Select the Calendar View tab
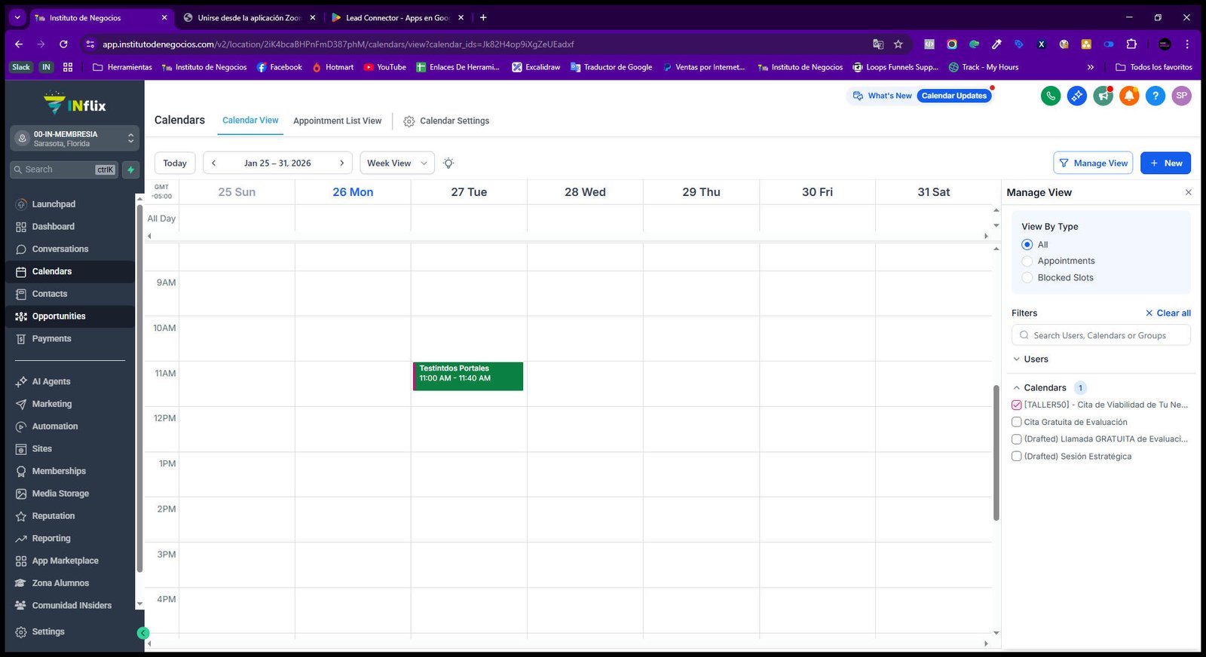Screen dimensions: 1206x657 point(250,120)
